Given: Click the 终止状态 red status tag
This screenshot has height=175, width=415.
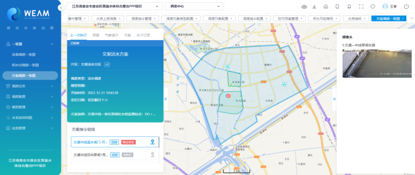Looking at the screenshot, I should (x=128, y=142).
